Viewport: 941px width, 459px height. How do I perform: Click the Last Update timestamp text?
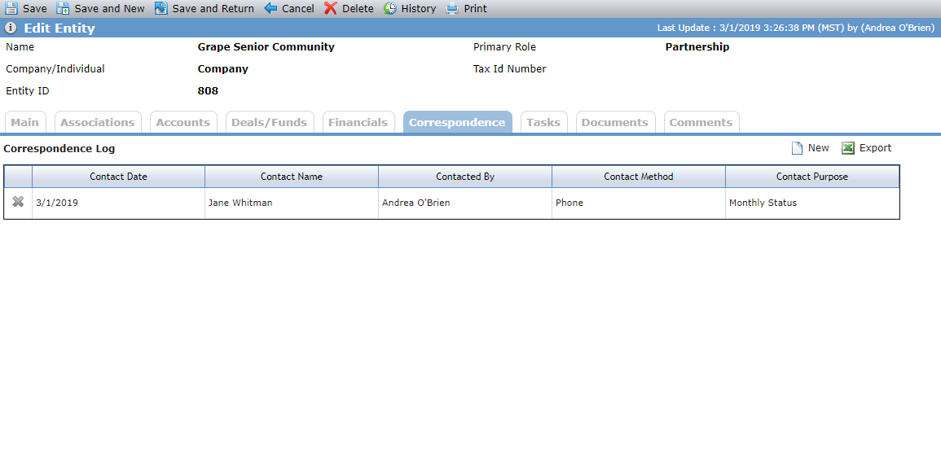tap(796, 28)
